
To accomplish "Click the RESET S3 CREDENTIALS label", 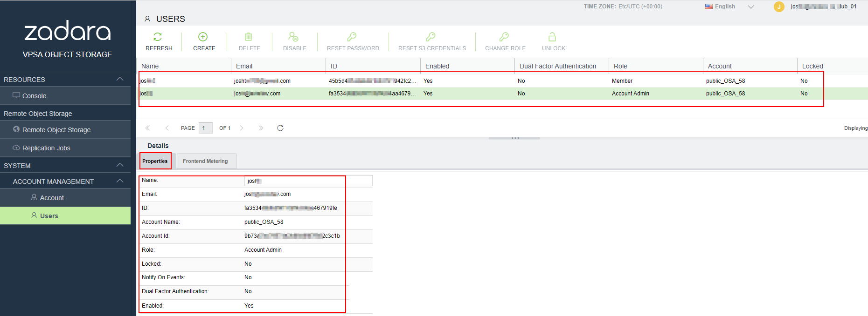I will point(432,48).
